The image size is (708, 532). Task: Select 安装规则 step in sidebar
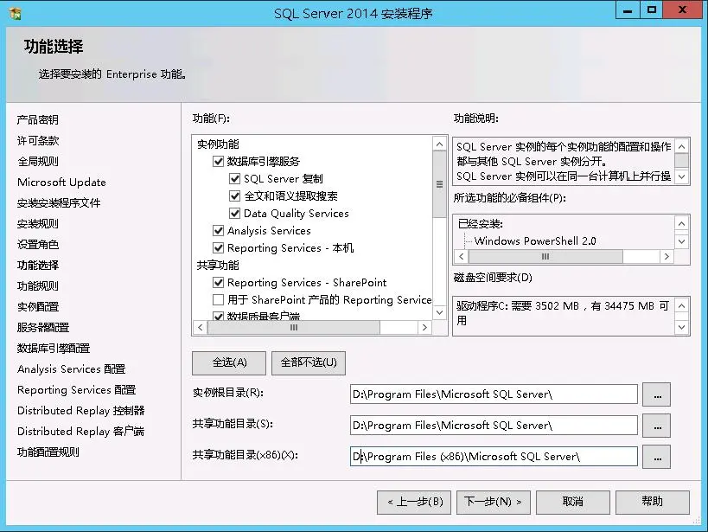(38, 224)
